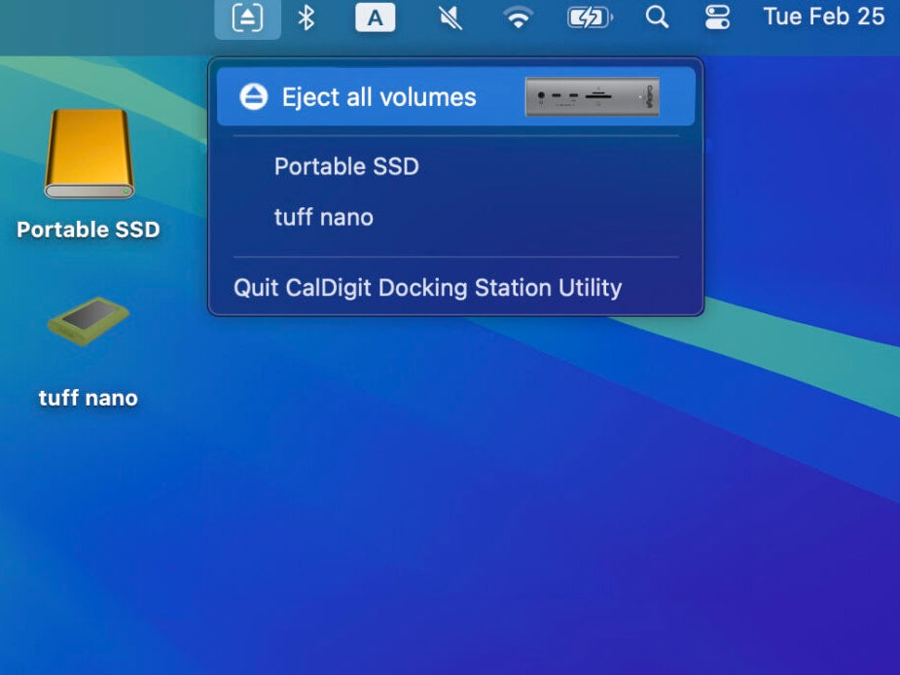Open the CalDigit eject menu bar icon

(247, 18)
